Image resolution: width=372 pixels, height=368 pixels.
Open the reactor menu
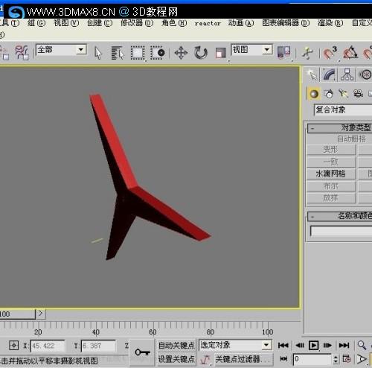click(x=208, y=23)
